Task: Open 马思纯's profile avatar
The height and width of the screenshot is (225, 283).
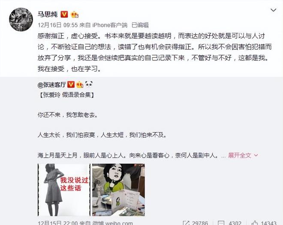Action: point(21,19)
